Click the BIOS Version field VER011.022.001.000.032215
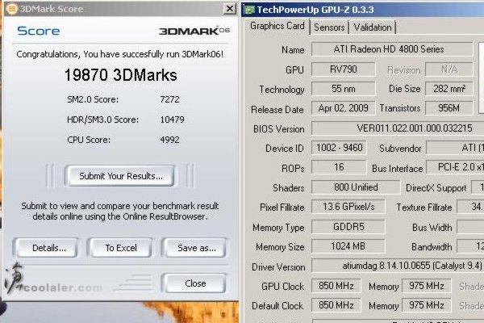 [398, 128]
